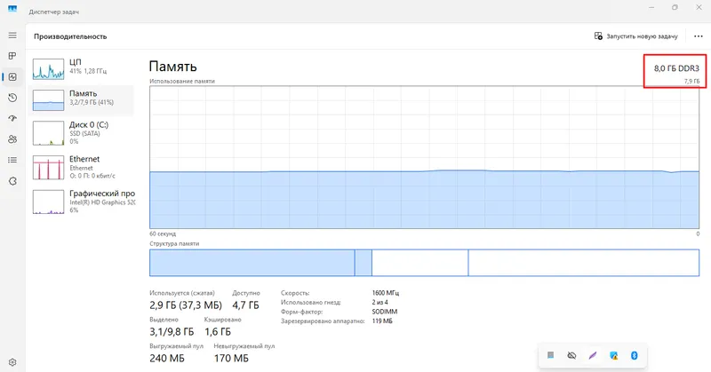Open the App history sidebar icon
This screenshot has width=711, height=372.
[12, 98]
